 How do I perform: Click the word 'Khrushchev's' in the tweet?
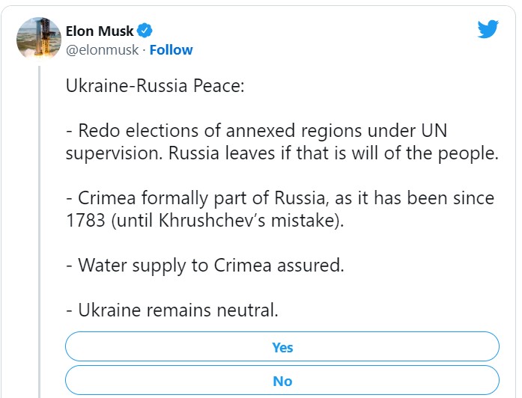(x=212, y=220)
